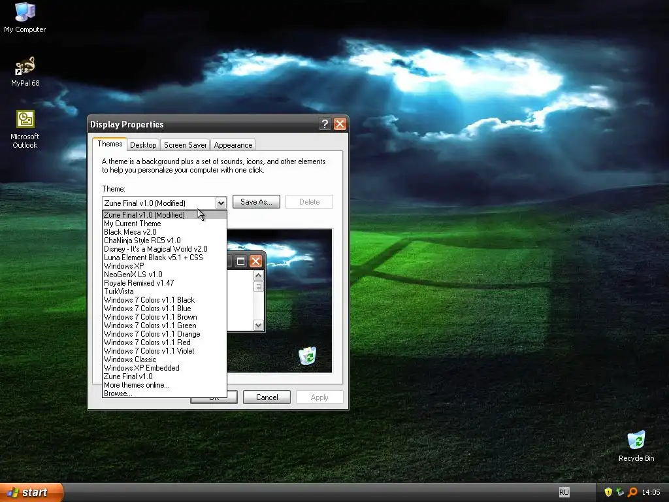
Task: Select ChaNinja Style RC5 v1.0 theme
Action: click(x=164, y=241)
